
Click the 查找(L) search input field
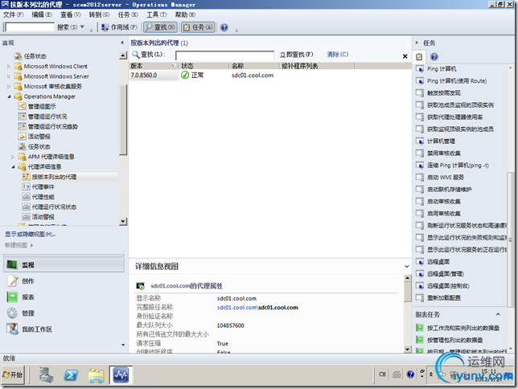224,55
